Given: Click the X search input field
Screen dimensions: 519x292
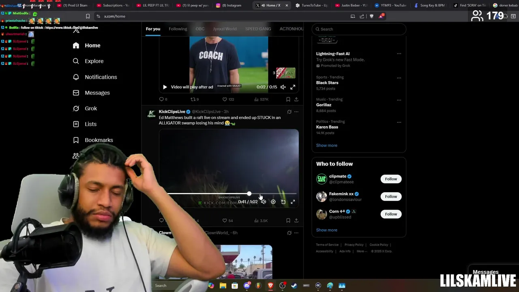Looking at the screenshot, I should [x=359, y=29].
